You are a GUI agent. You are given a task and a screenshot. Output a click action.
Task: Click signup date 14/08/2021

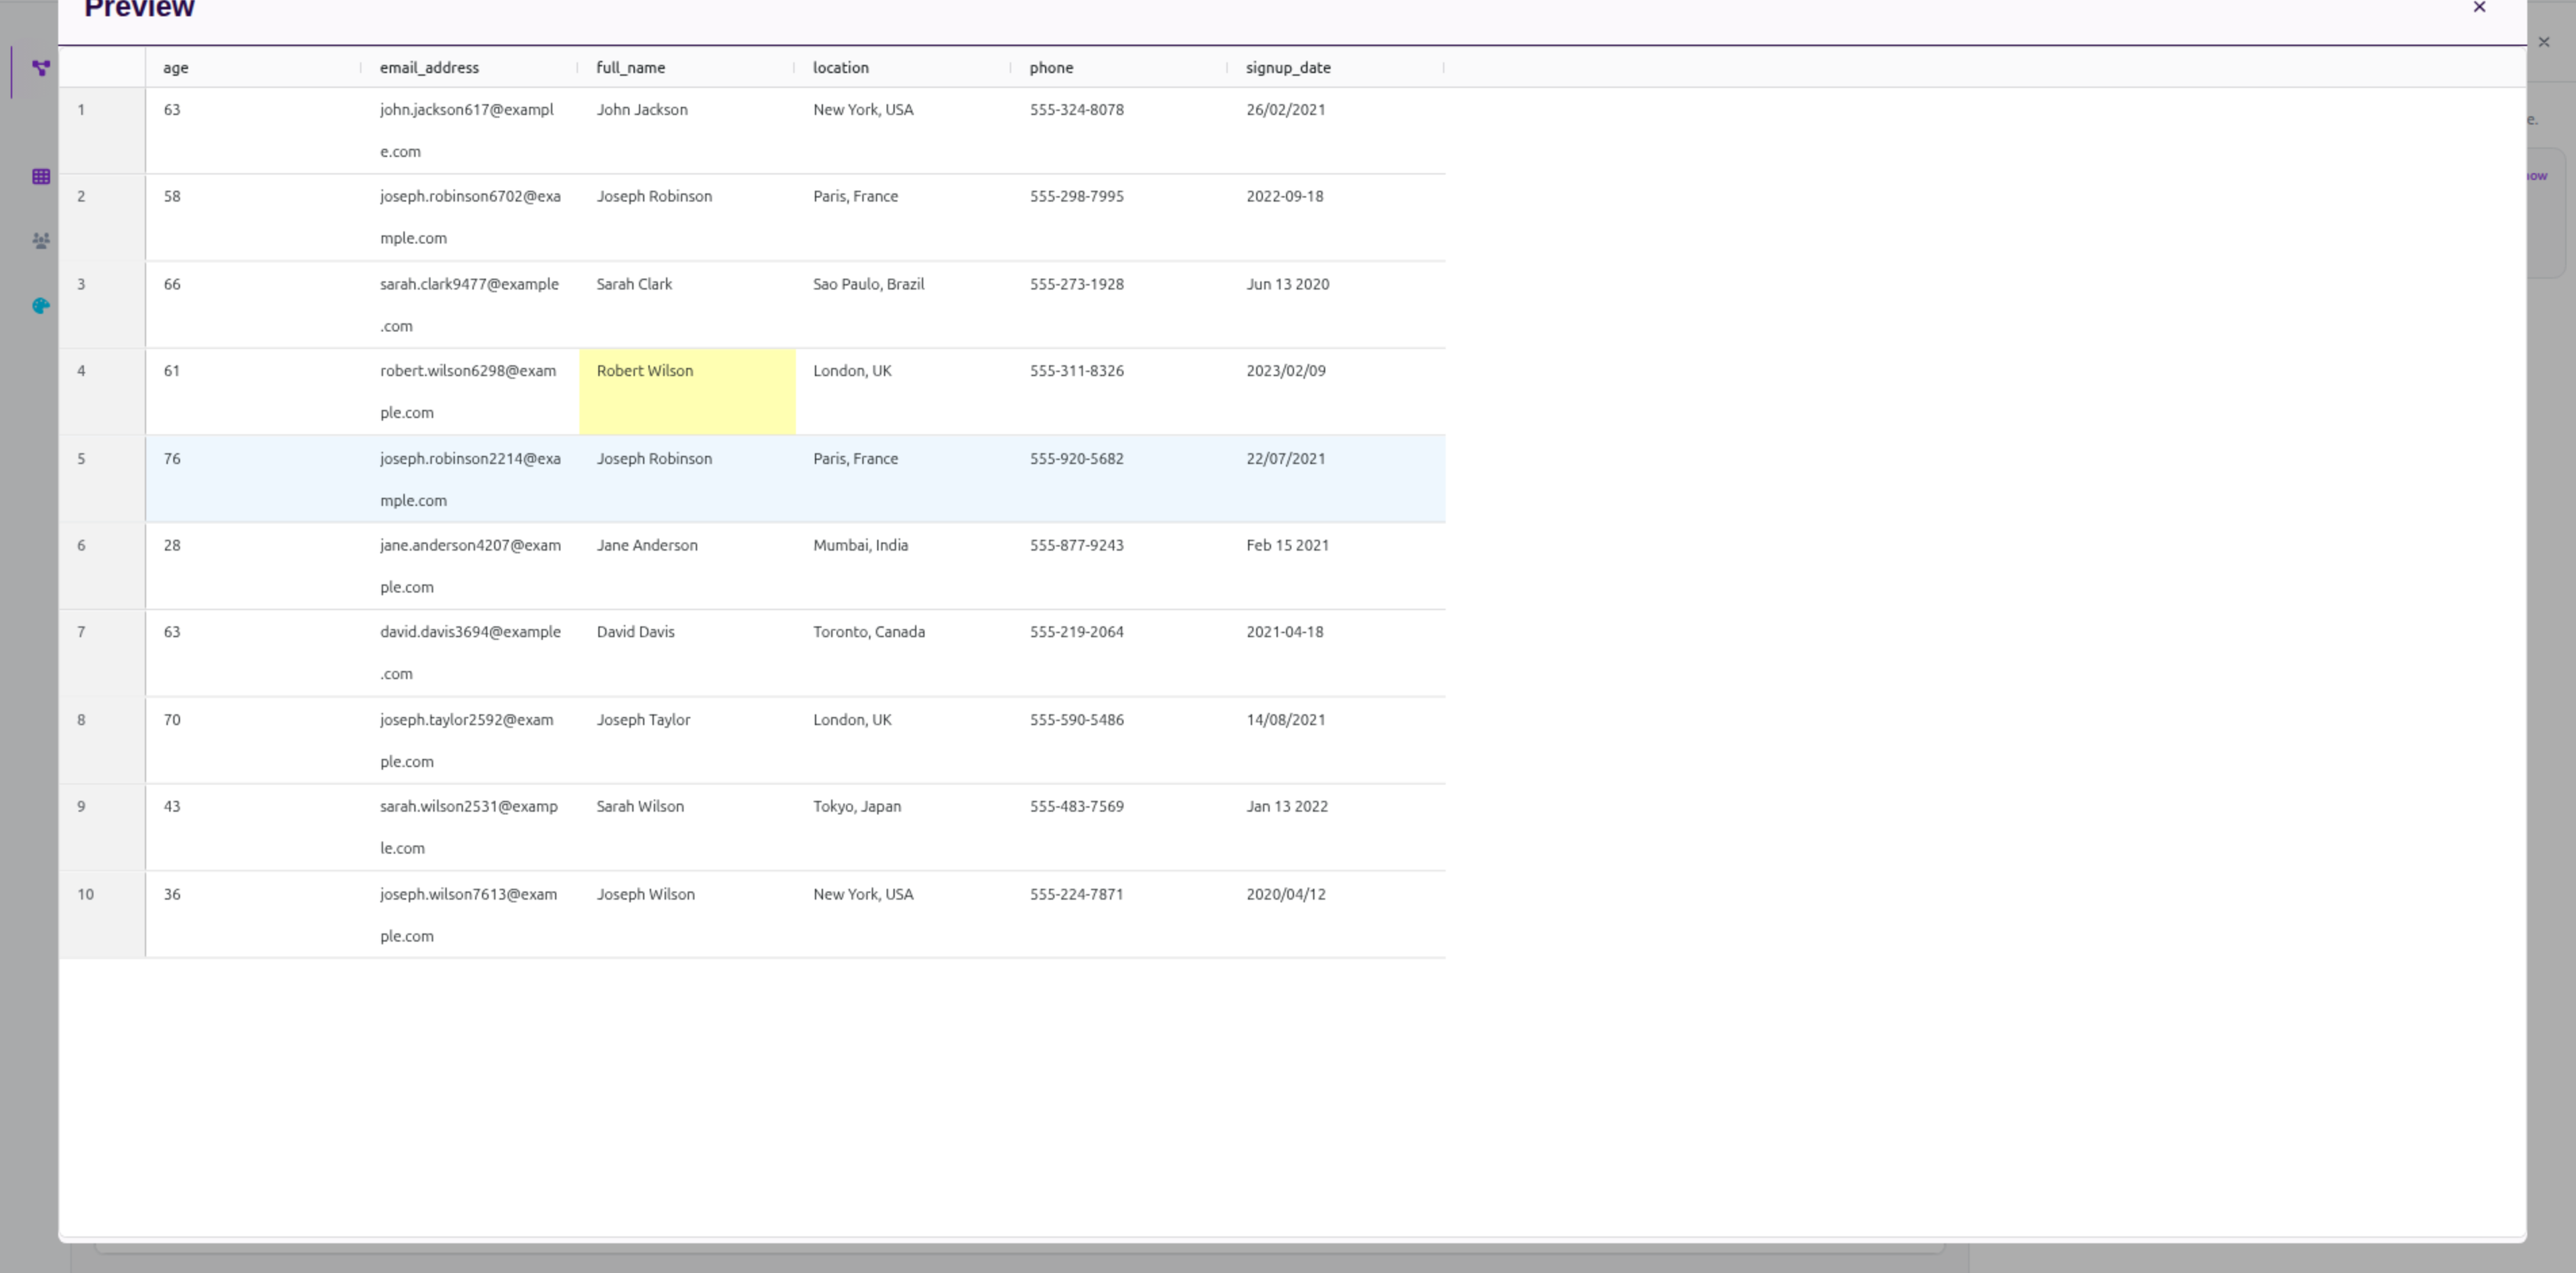pos(1337,741)
